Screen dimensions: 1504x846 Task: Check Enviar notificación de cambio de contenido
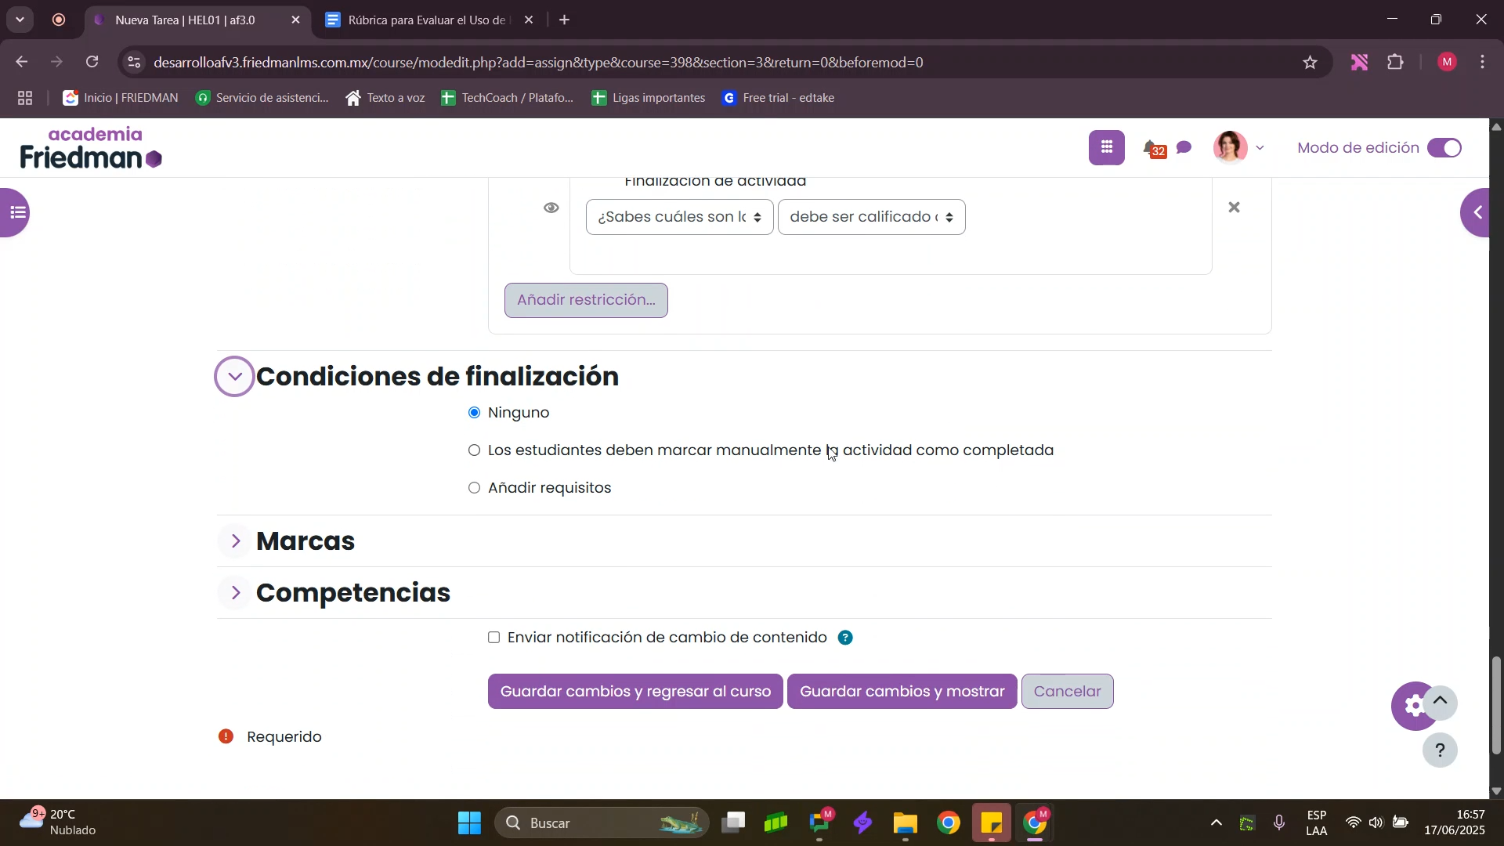(x=494, y=638)
